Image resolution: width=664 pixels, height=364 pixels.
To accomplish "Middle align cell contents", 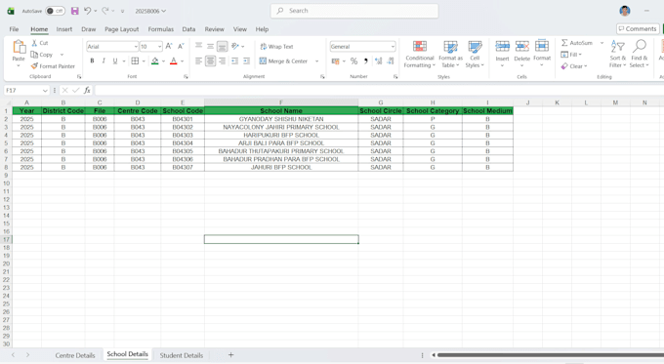I will tap(211, 46).
